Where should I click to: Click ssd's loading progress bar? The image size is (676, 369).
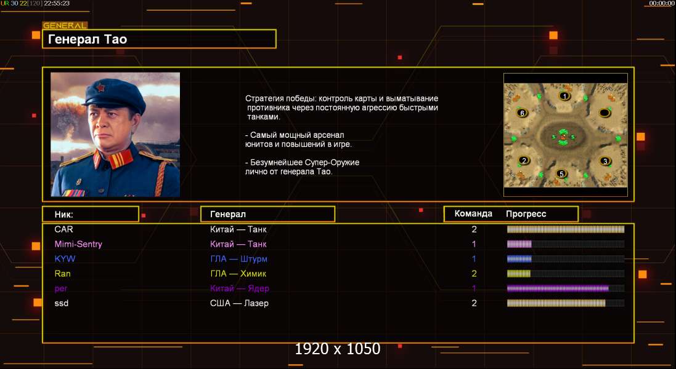click(x=566, y=303)
